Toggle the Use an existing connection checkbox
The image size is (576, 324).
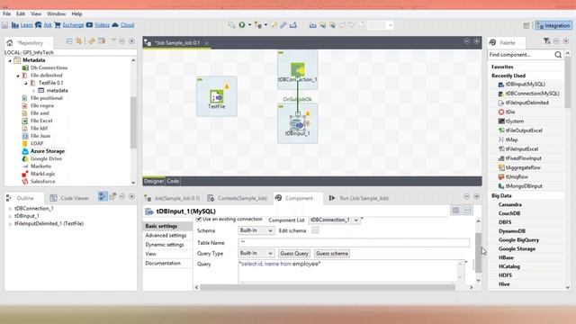[x=199, y=219]
